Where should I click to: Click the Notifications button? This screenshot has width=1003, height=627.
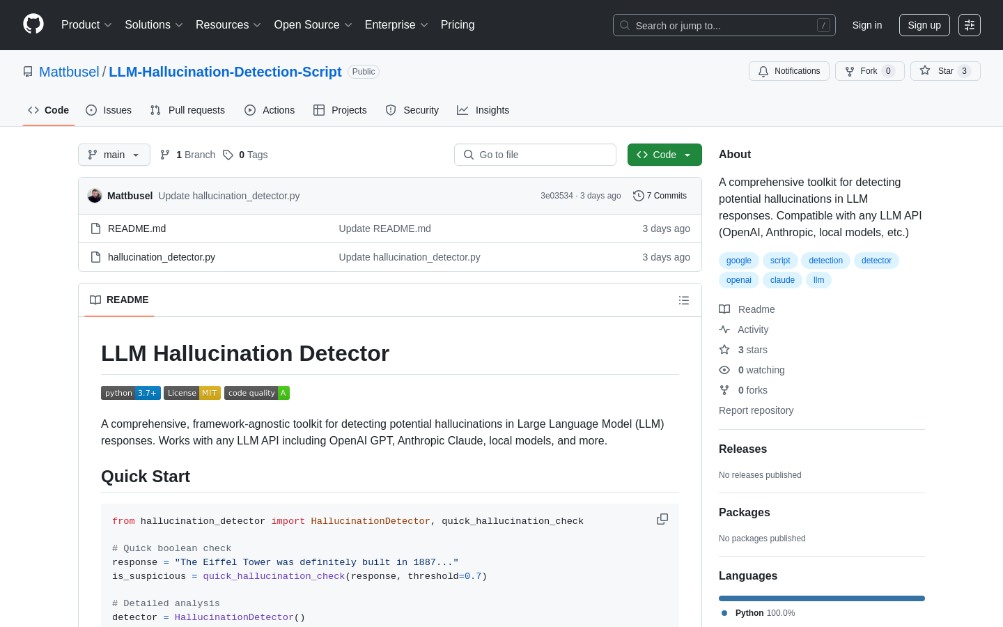(x=789, y=71)
